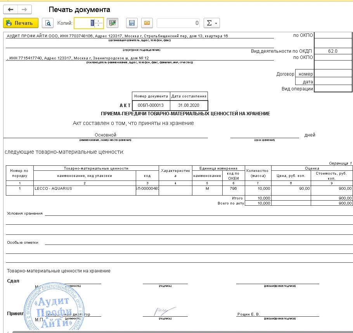Click the storage place text Основной

[106, 135]
